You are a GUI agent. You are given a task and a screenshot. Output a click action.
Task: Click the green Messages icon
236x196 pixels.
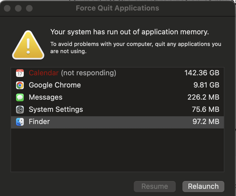[20, 97]
